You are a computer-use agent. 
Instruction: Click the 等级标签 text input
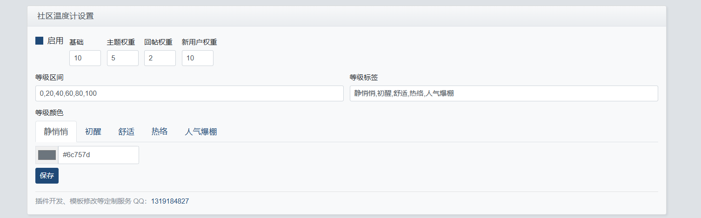tap(504, 93)
